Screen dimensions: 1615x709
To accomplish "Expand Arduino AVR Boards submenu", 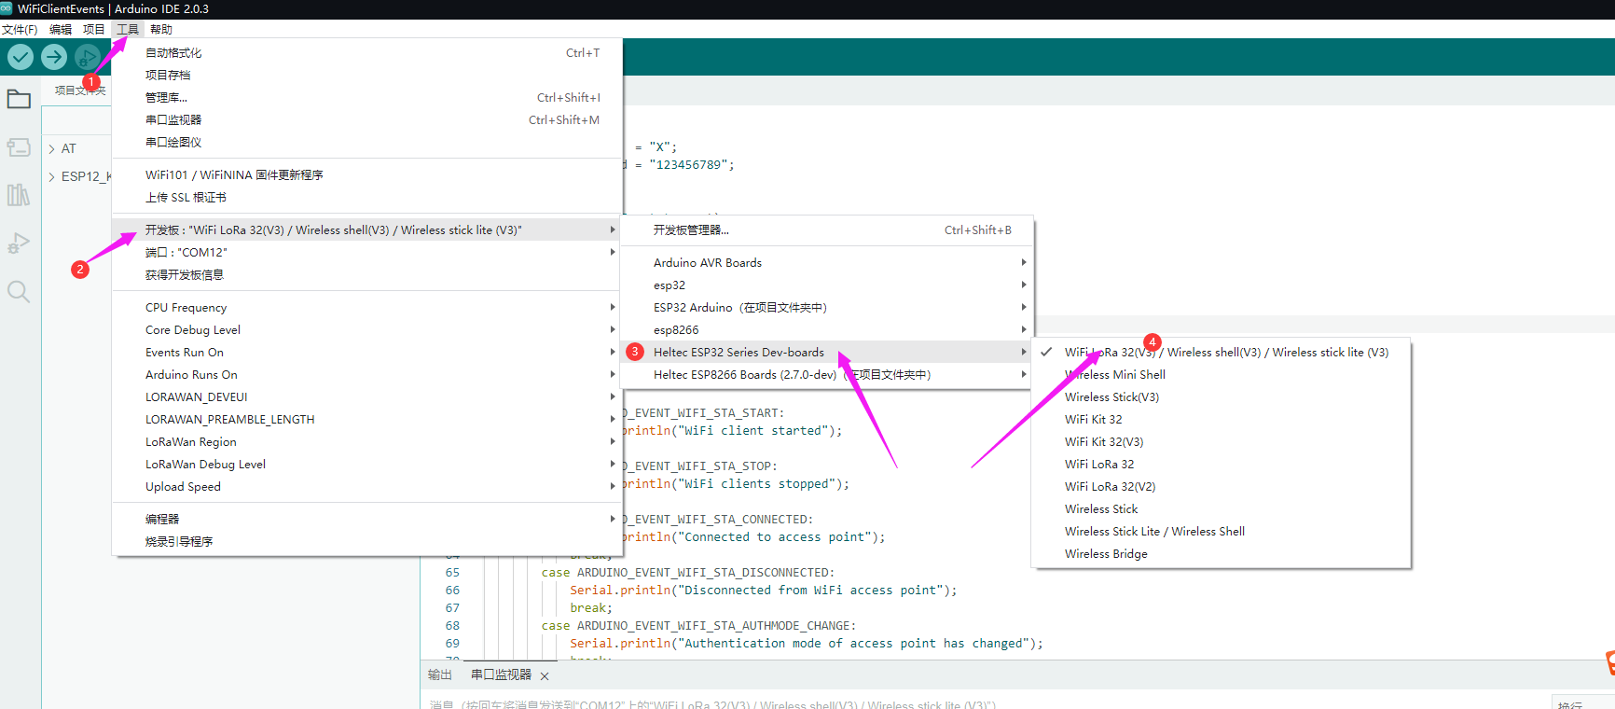I will tap(827, 263).
